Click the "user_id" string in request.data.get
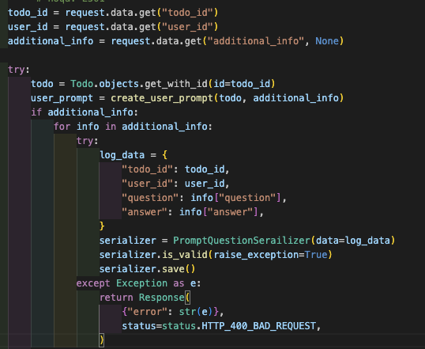Viewport: 425px width, 349px height. pos(187,27)
